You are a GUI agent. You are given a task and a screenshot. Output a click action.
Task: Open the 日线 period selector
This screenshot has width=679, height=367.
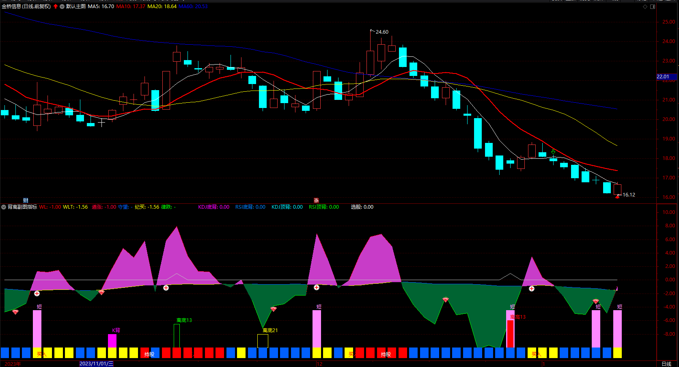click(x=666, y=364)
